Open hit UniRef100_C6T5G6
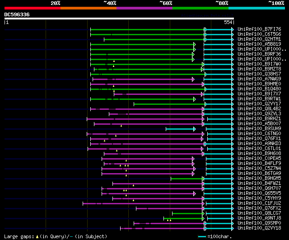Viewport: 289px width, 240px height. 259,34
